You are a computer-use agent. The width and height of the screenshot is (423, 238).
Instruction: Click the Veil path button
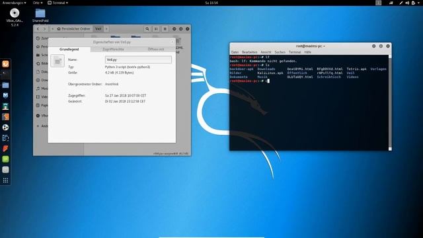click(x=98, y=29)
